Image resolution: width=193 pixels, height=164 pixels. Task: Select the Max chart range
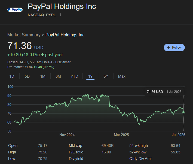click(x=122, y=76)
